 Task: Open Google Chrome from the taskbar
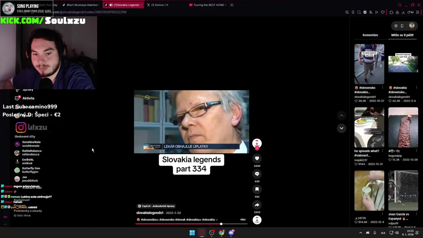(x=221, y=233)
